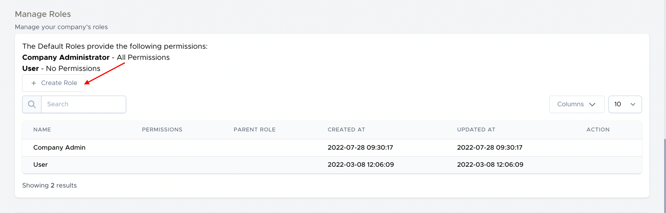
Task: Open the Columns dropdown
Action: tap(577, 104)
